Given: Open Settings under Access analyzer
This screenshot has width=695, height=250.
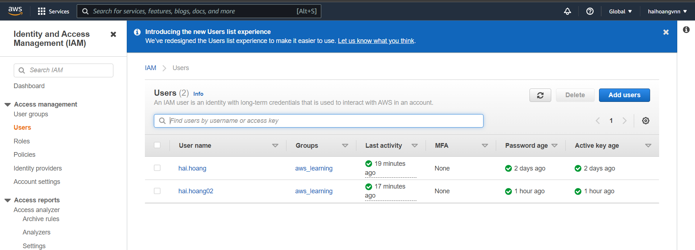Looking at the screenshot, I should (34, 246).
